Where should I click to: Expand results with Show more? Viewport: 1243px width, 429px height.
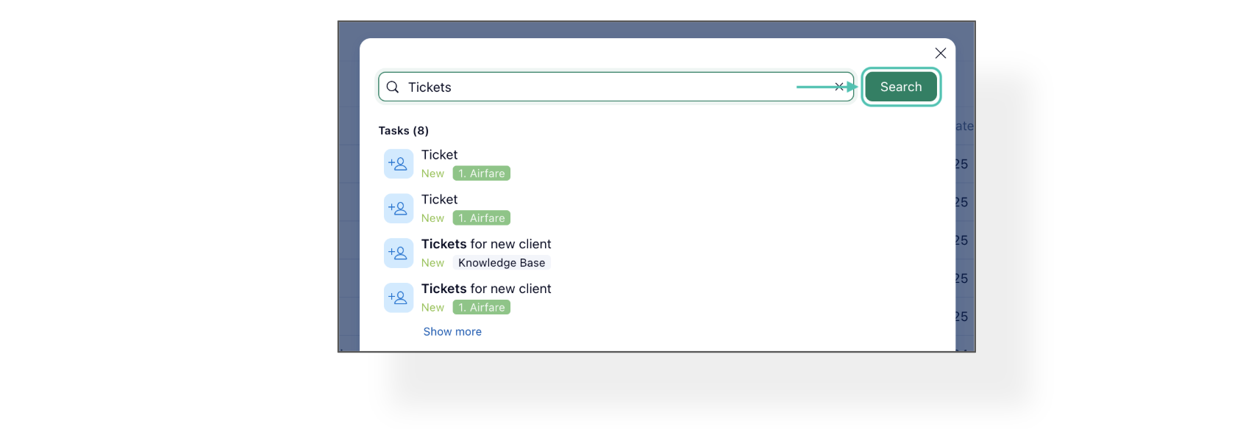[452, 332]
